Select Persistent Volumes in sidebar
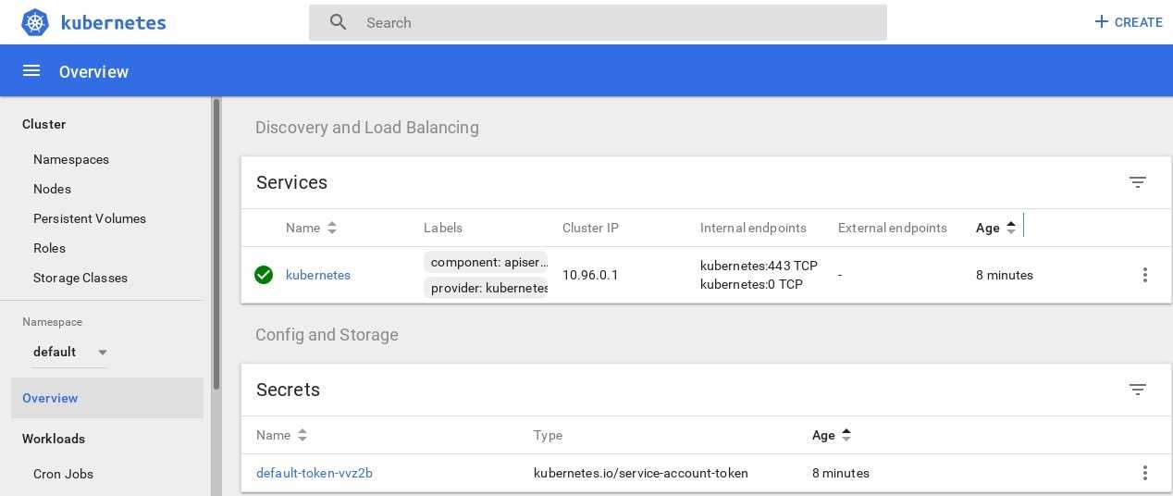 90,218
